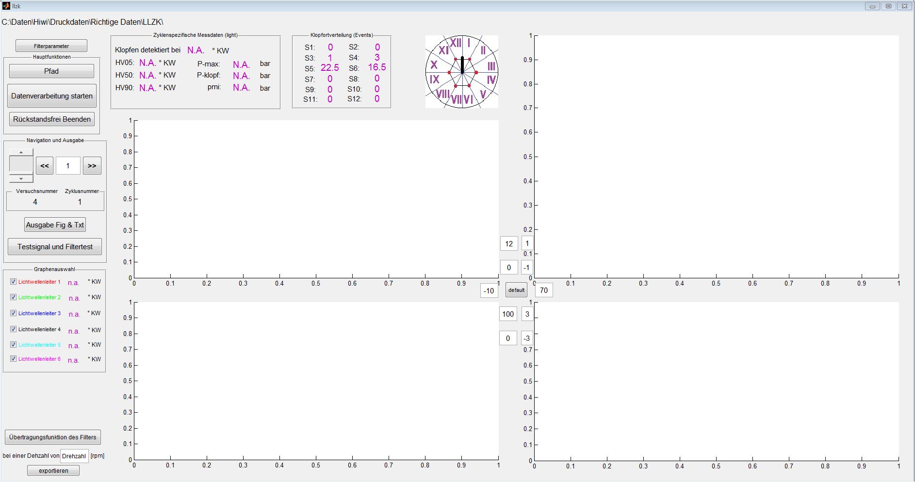Open the Filterparameter settings
This screenshot has width=915, height=482.
coord(51,46)
